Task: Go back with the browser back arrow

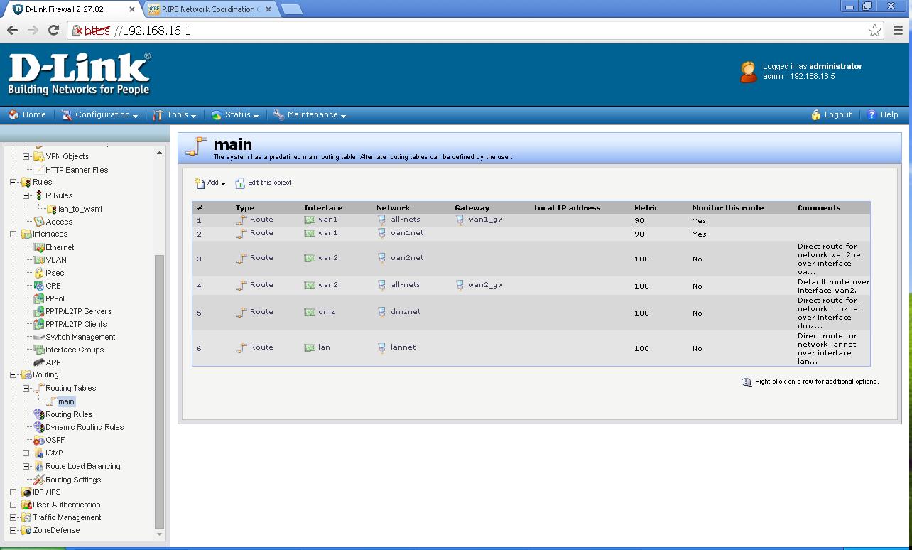Action: pyautogui.click(x=12, y=30)
